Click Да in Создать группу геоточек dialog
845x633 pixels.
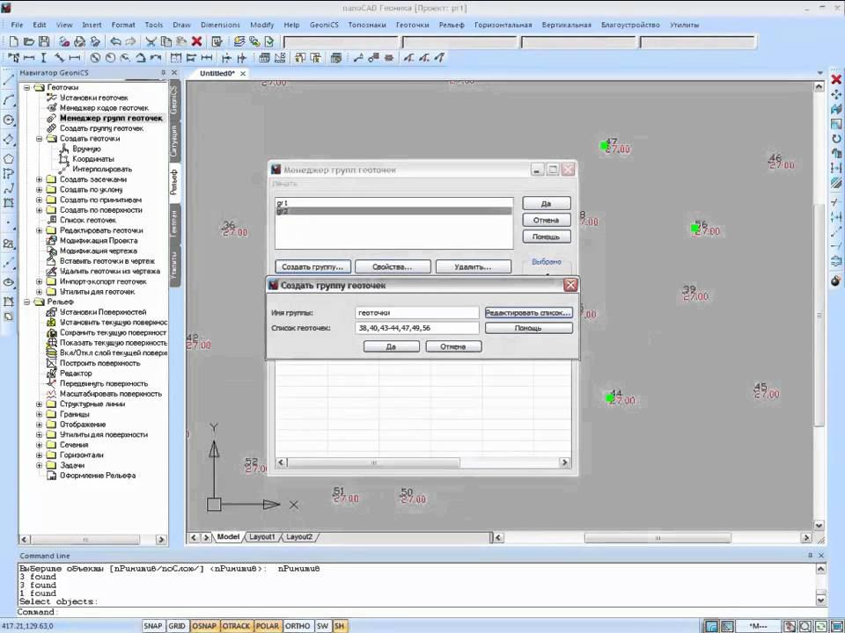391,346
